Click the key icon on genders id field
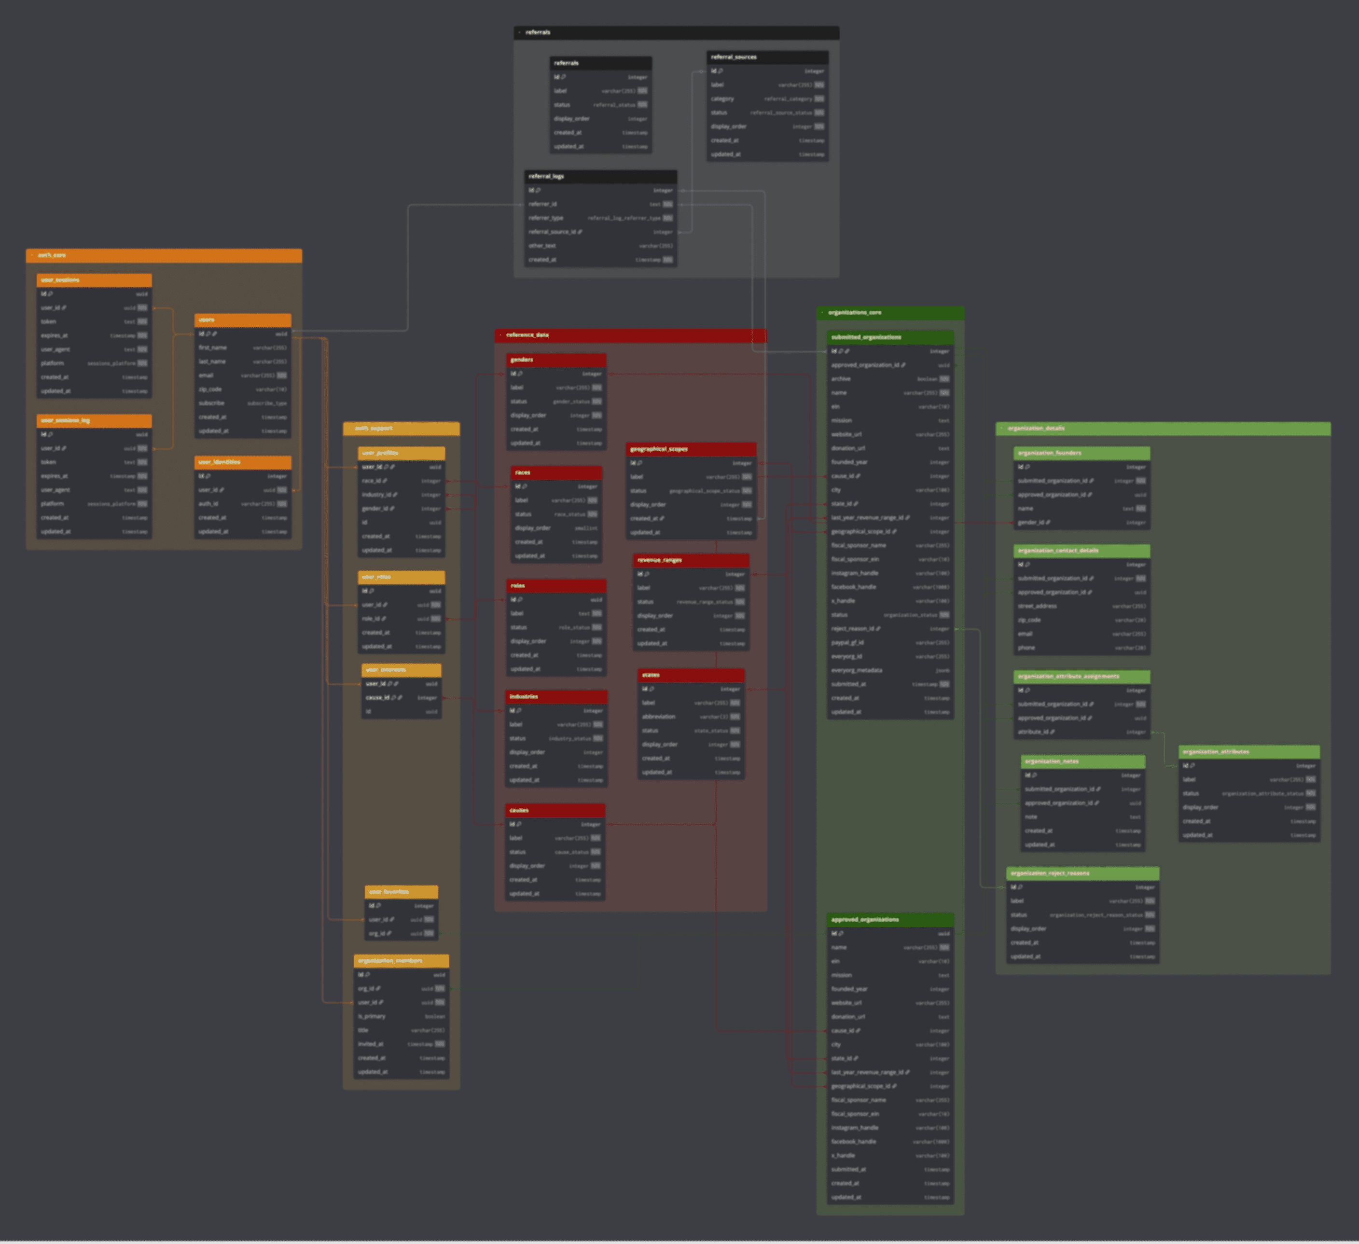Screen dimensions: 1359x1244 point(520,373)
